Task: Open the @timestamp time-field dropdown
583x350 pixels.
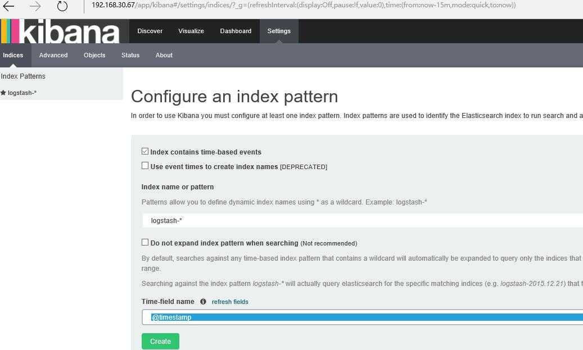Action: coord(362,317)
